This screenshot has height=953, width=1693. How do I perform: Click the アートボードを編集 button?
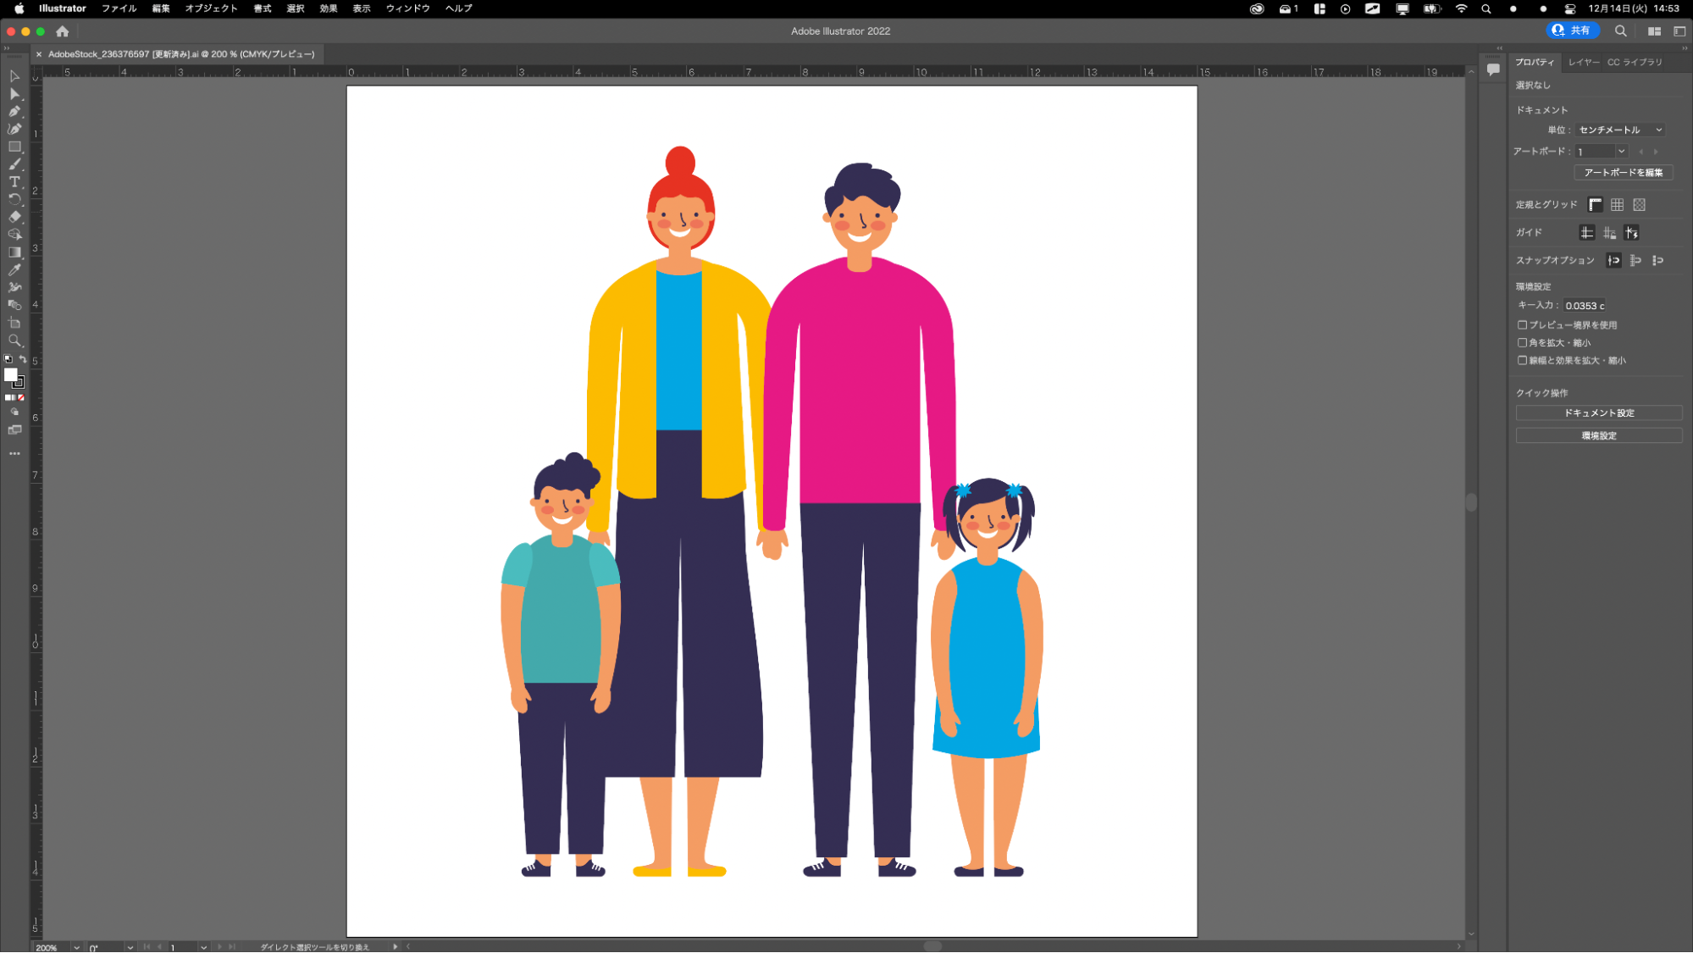point(1623,172)
